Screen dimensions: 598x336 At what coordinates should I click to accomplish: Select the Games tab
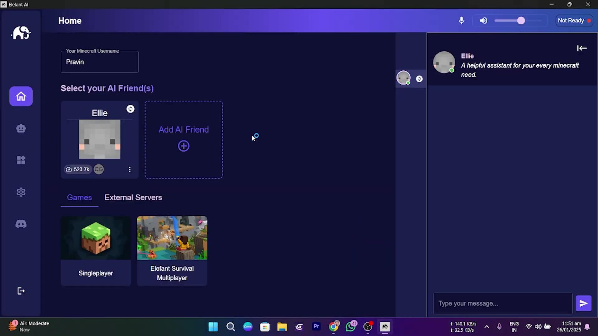[x=79, y=197]
